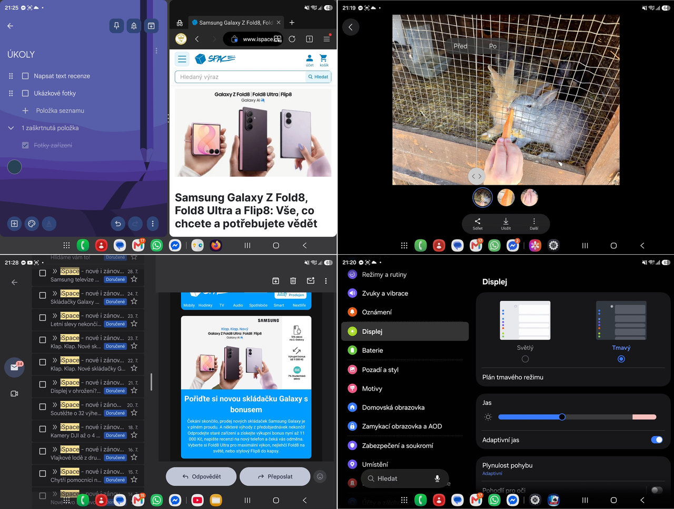The height and width of the screenshot is (509, 674).
Task: Open the three-dot menu in the Gmail toolbar
Action: point(326,281)
